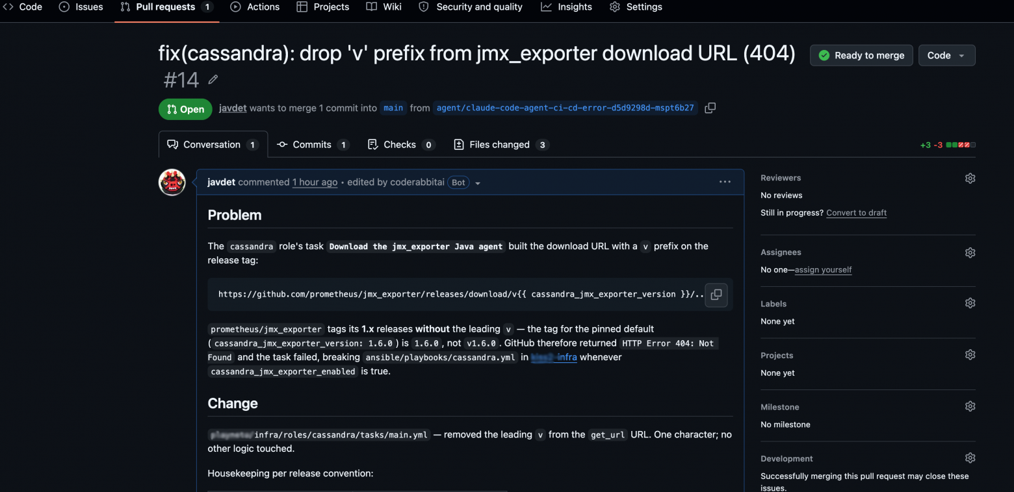View the Insights tab
1014x492 pixels.
click(566, 7)
